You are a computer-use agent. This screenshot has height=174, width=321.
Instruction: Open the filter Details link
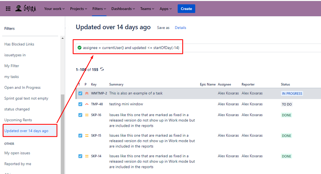click(x=180, y=28)
